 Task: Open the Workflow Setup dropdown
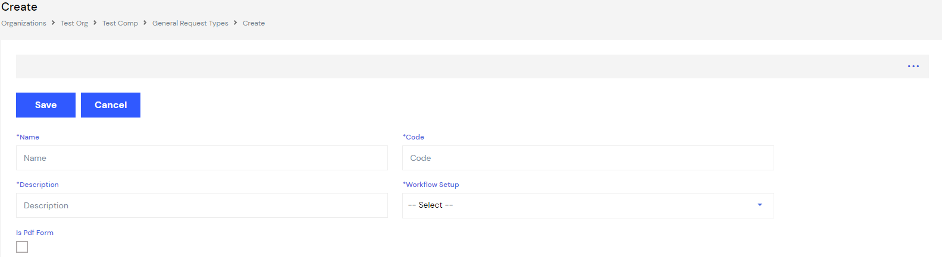pos(588,205)
